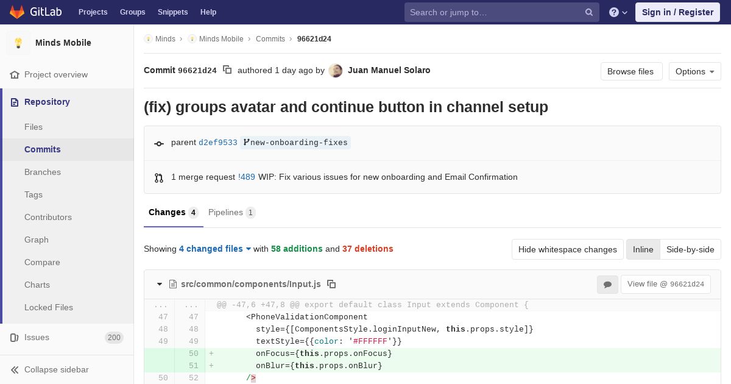Click the Browse files button
The image size is (731, 384).
click(x=630, y=71)
